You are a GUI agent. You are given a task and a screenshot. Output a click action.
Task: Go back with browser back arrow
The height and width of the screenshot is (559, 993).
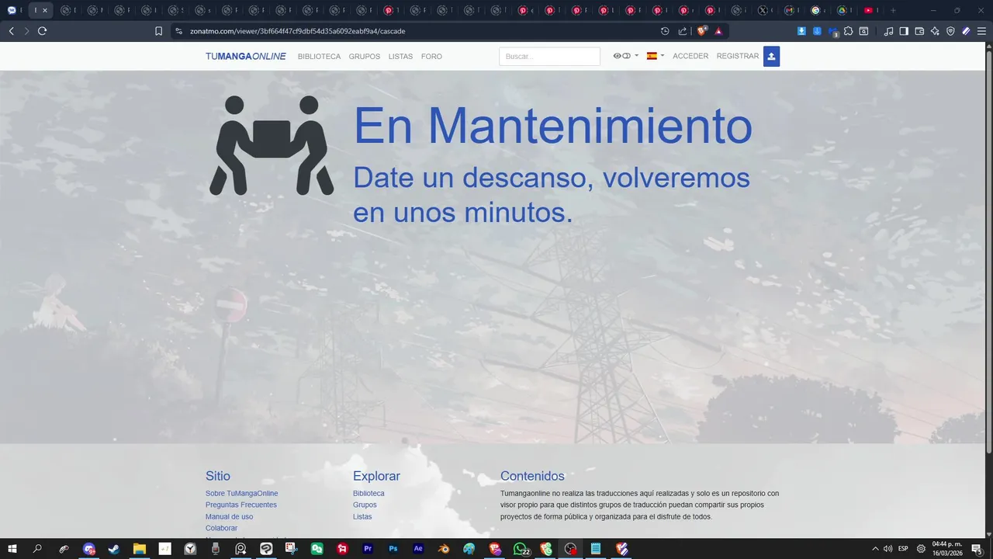[11, 31]
